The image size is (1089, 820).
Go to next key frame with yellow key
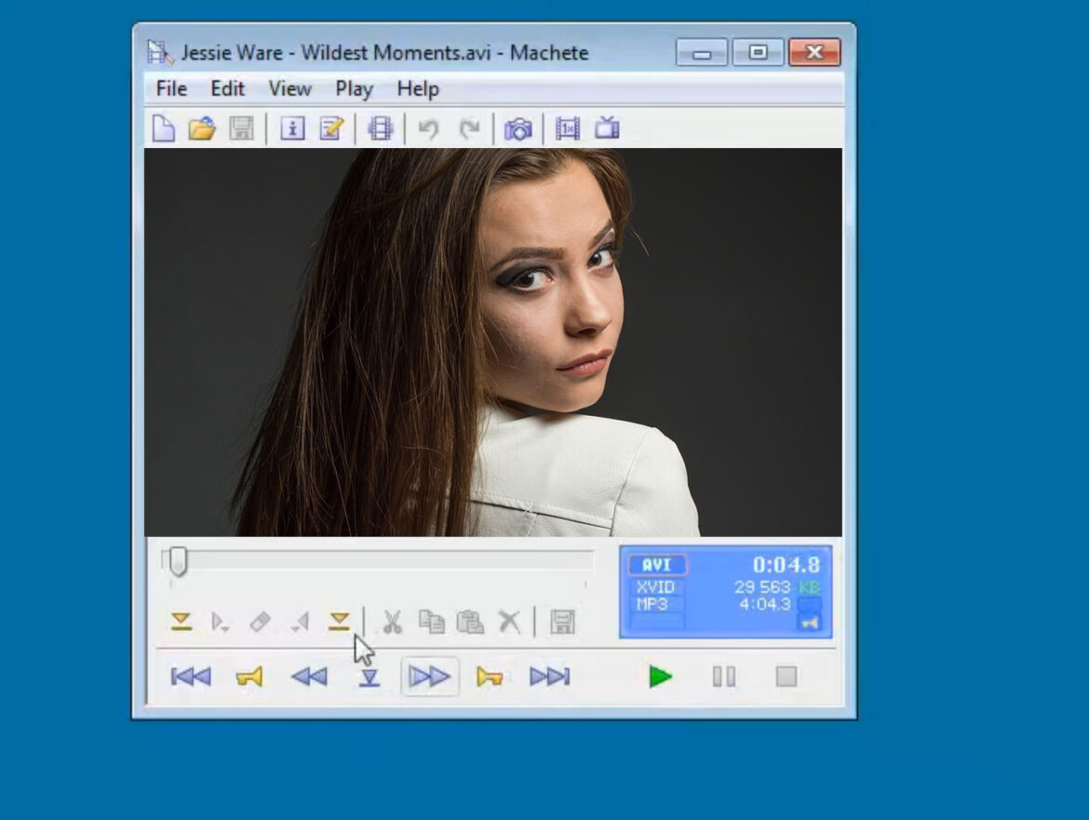point(490,677)
